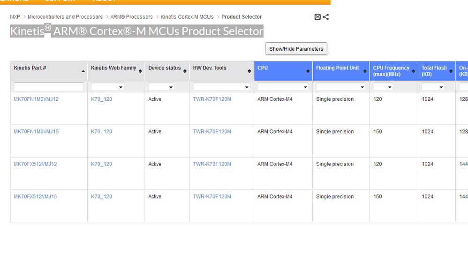Image resolution: width=468 pixels, height=273 pixels.
Task: Open part MK70FN1M0VMJ15 link
Action: [36, 132]
